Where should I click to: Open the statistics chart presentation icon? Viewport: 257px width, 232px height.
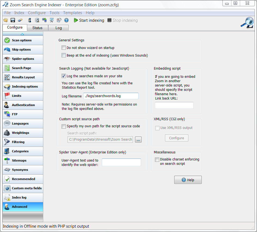pyautogui.click(x=52, y=20)
